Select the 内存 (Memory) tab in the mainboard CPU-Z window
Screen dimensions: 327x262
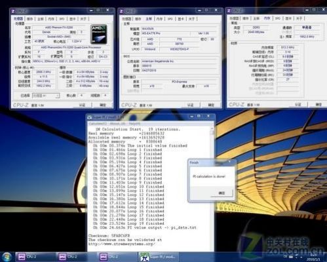point(159,19)
